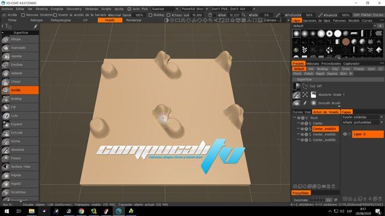Select the Scratches tool
The height and width of the screenshot is (216, 385).
pos(20,192)
